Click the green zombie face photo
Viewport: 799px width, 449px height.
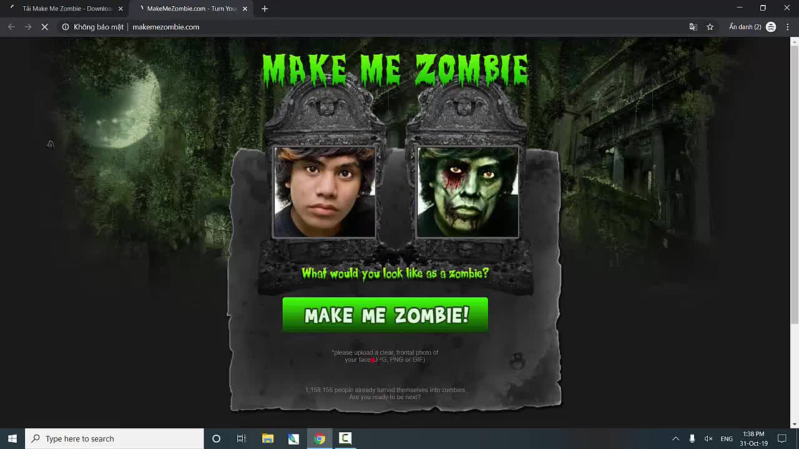coord(468,192)
